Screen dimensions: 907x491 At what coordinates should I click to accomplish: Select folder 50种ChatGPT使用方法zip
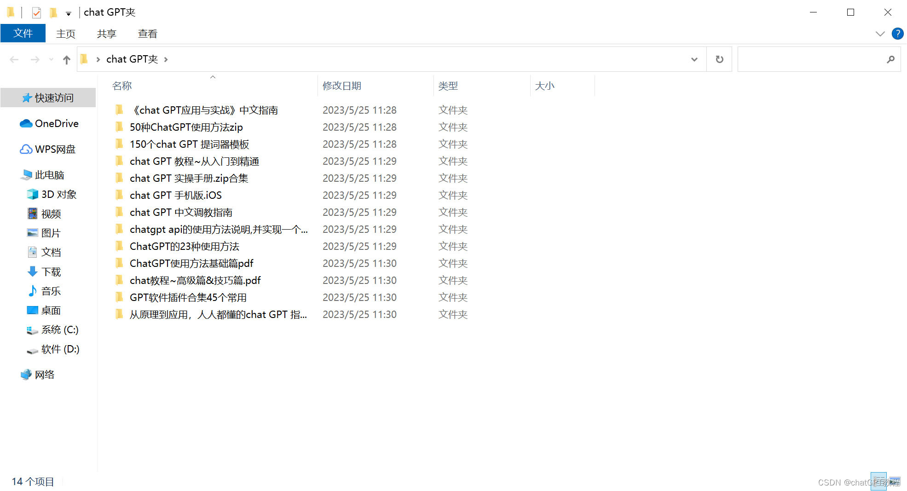pos(186,127)
